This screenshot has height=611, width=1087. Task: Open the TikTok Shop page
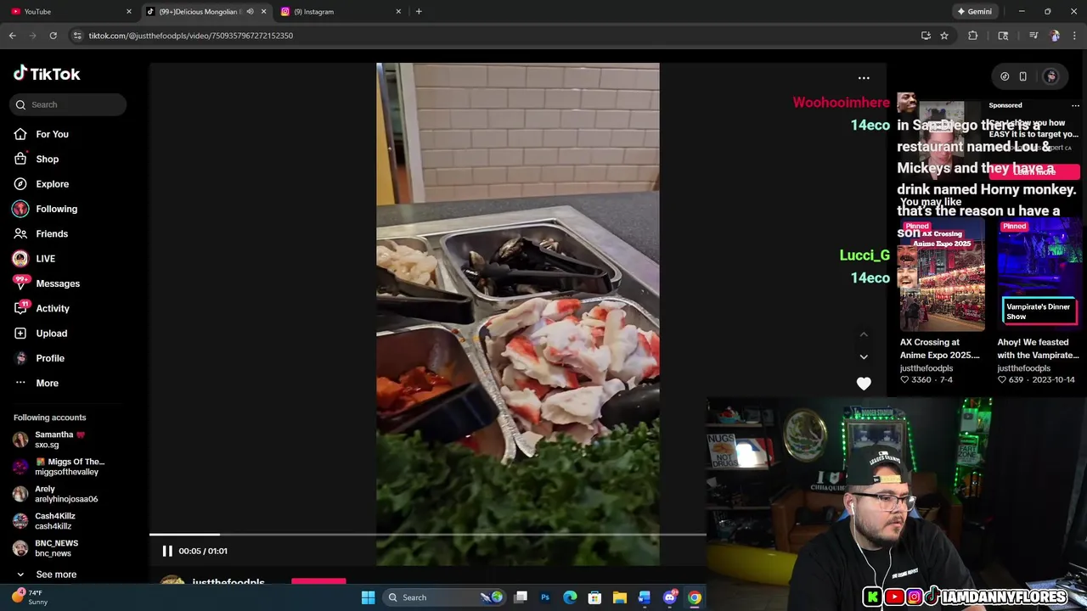click(47, 159)
